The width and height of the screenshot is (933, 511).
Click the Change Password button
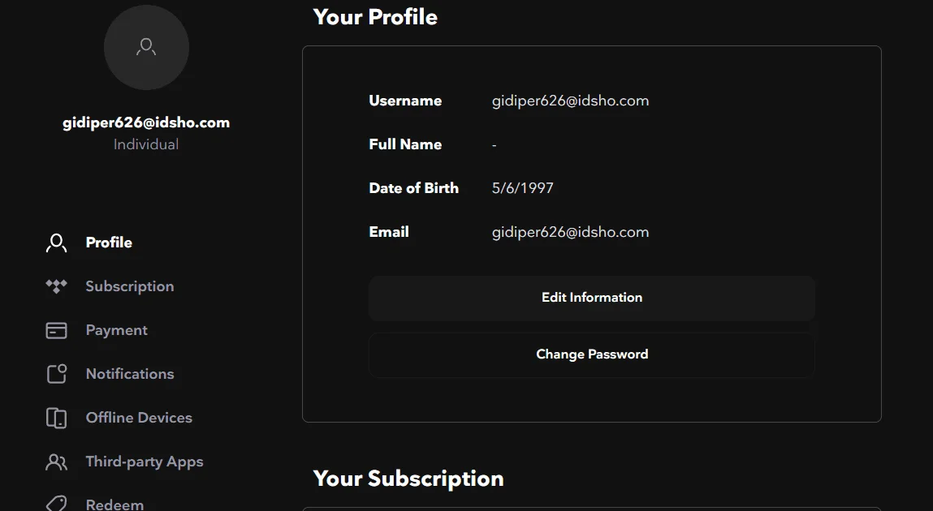tap(591, 354)
